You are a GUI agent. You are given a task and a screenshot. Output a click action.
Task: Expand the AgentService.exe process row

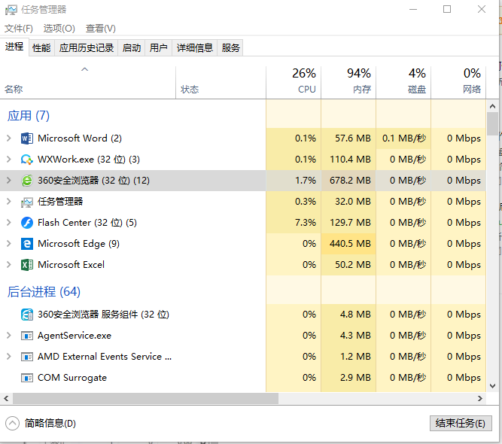[9, 336]
